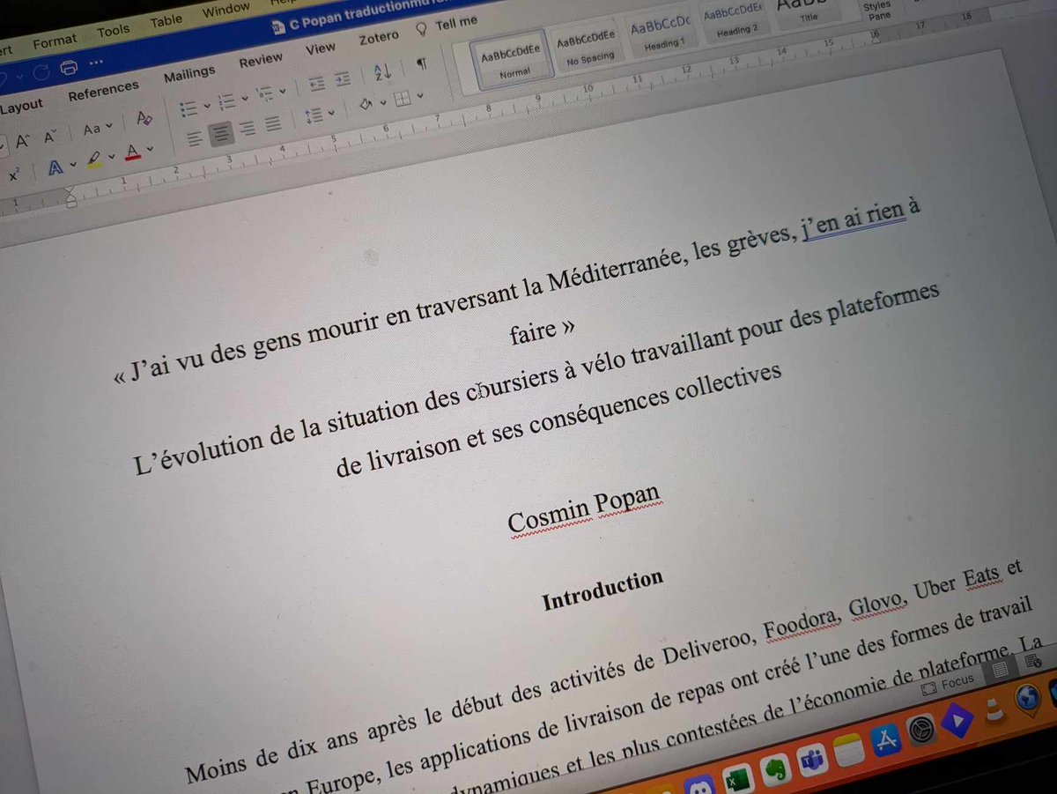Open Notes from the Dock

click(x=849, y=749)
